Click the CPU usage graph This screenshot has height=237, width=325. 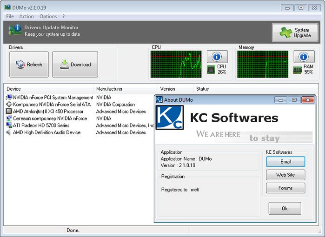176,64
